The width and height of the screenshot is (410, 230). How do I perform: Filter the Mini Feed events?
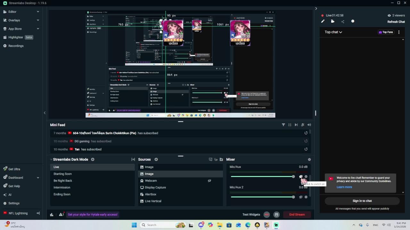point(283,125)
